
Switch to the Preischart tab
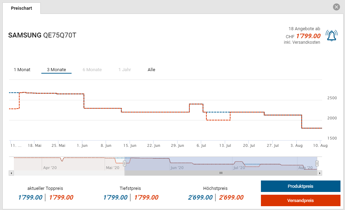[x=22, y=8]
